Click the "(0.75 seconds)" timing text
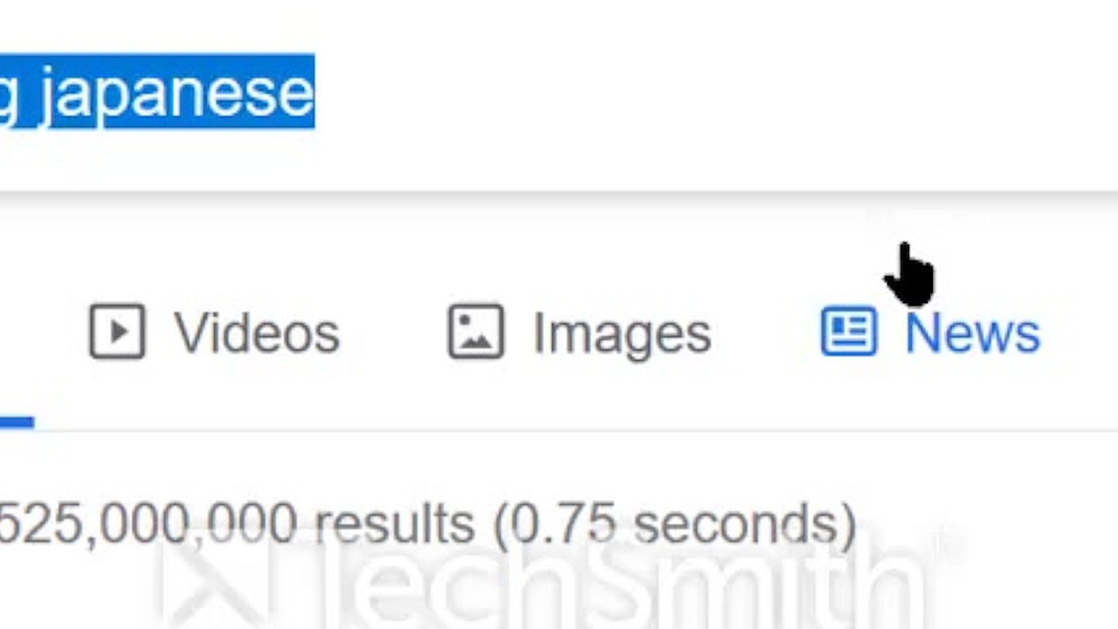 click(674, 524)
